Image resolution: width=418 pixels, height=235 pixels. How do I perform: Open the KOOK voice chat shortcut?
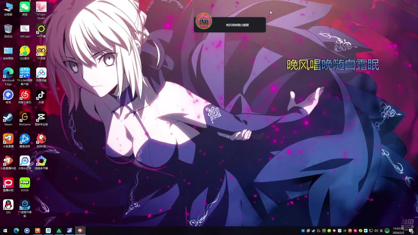click(24, 183)
